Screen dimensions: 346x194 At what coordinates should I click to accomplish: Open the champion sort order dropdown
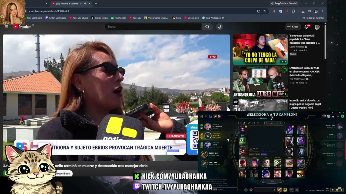click(273, 123)
